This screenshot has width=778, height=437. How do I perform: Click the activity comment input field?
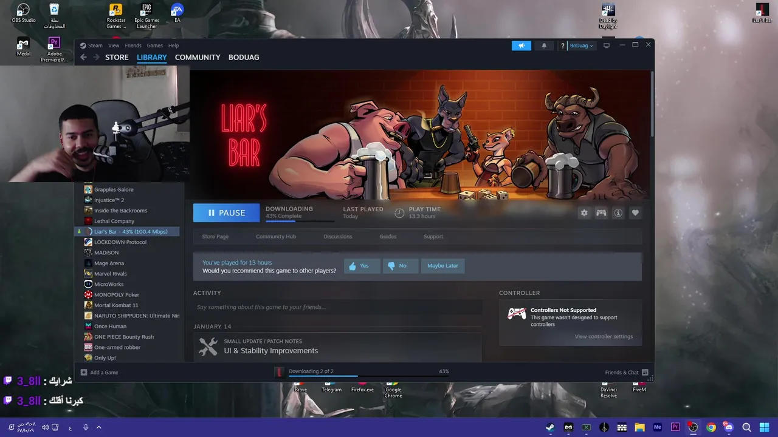click(337, 307)
